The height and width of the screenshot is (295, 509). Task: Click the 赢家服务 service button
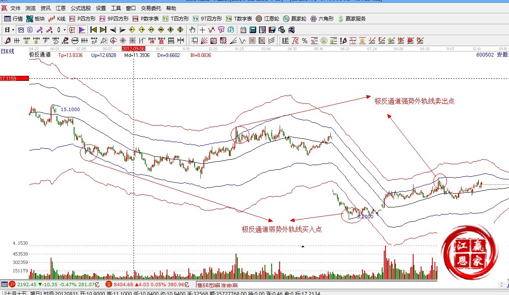(x=352, y=19)
